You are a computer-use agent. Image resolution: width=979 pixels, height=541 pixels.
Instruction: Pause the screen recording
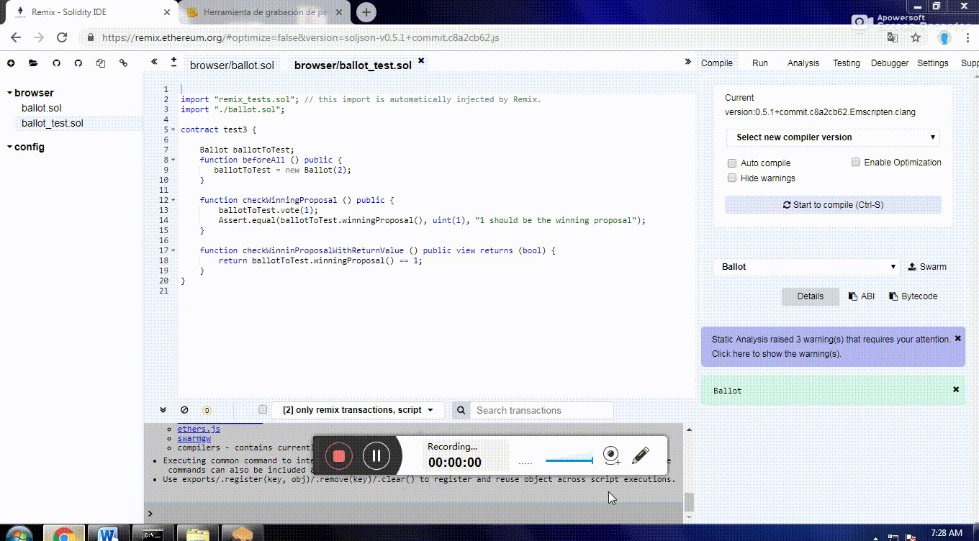tap(376, 455)
